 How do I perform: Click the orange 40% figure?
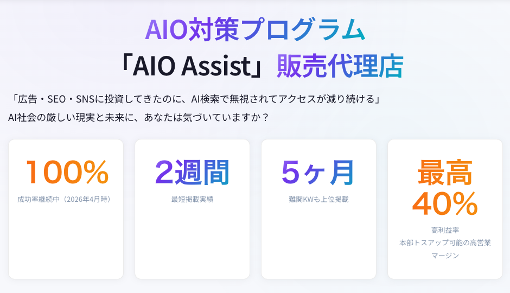pos(444,204)
